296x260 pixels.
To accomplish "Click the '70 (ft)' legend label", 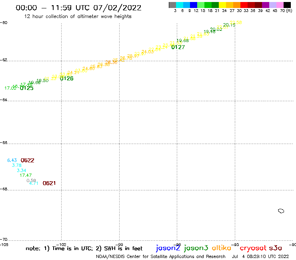I will pyautogui.click(x=286, y=10).
